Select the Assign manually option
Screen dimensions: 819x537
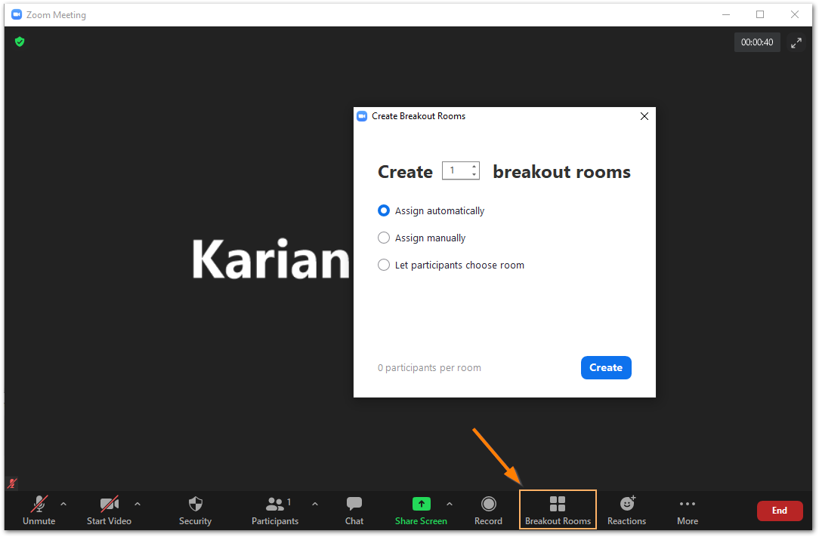pyautogui.click(x=384, y=238)
